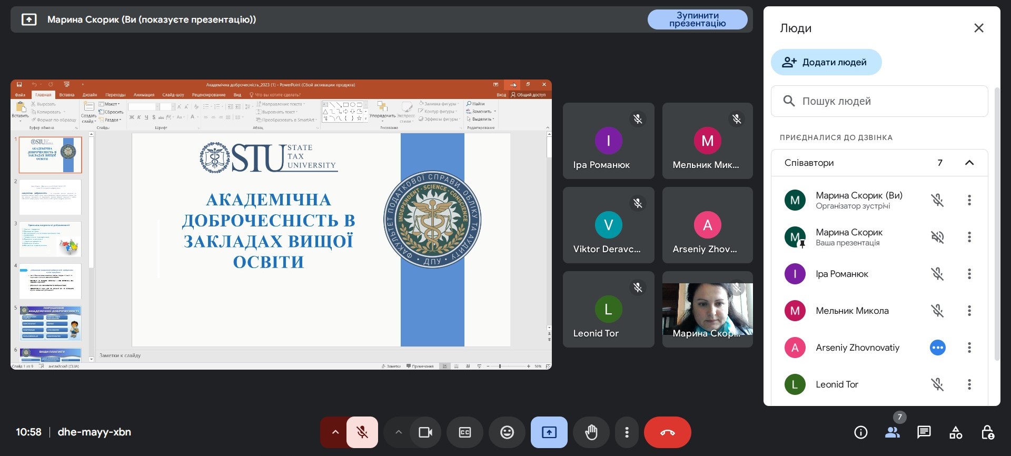Enable closed captions with CC button
The image size is (1011, 456).
[465, 432]
